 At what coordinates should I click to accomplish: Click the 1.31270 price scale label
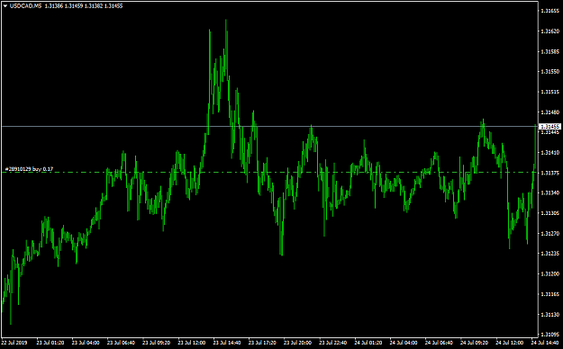coord(549,234)
